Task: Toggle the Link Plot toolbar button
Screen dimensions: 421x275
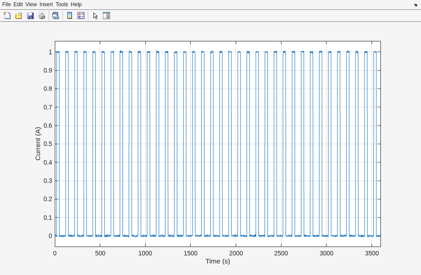Action: pos(55,16)
